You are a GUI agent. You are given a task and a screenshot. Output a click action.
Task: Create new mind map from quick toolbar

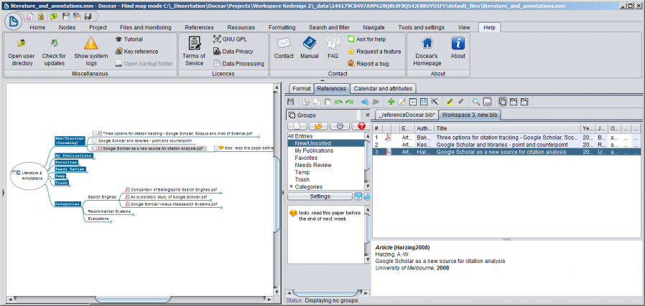point(29,16)
